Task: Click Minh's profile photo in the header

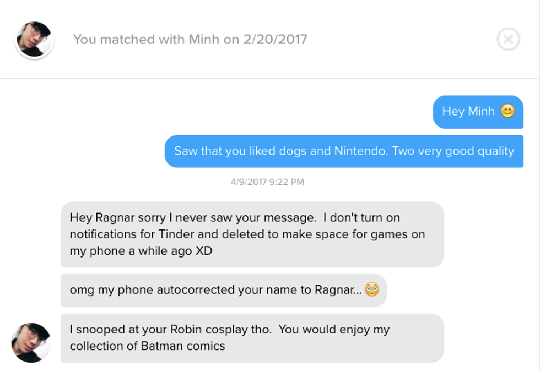Action: [34, 40]
